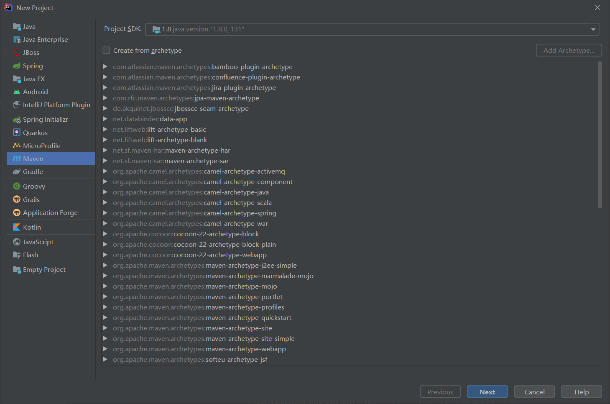The image size is (610, 404).
Task: Click the IntelliJ IDEA logo in title bar
Action: [x=8, y=8]
